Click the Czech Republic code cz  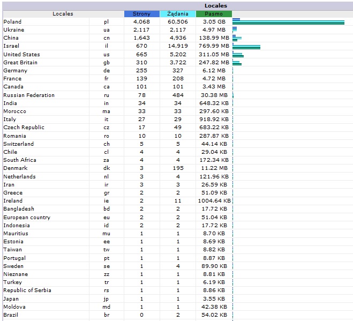click(x=107, y=128)
